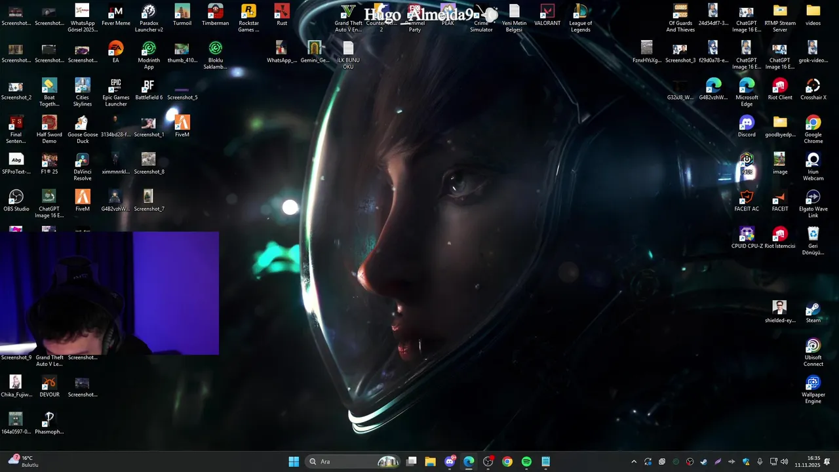Select the Riot Client desktop icon

pos(780,90)
